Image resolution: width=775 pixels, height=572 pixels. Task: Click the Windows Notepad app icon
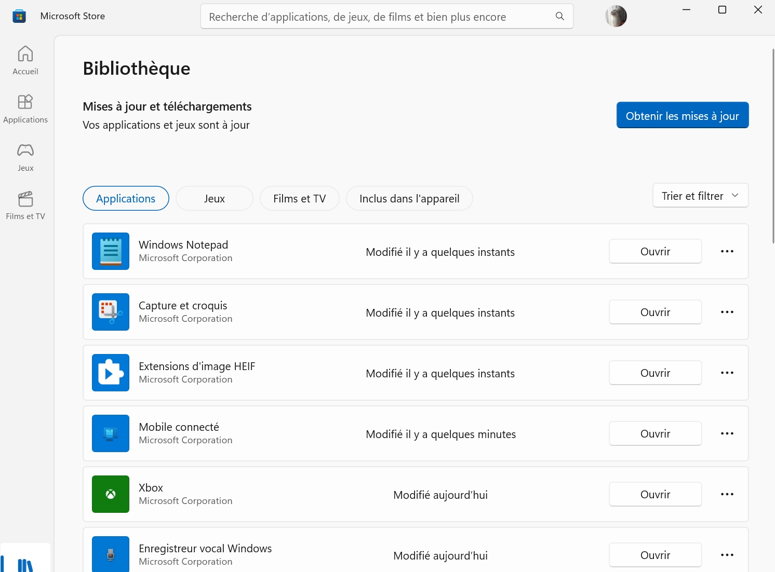(111, 251)
